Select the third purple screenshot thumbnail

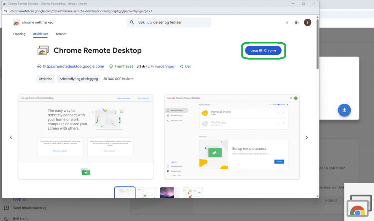tap(170, 193)
